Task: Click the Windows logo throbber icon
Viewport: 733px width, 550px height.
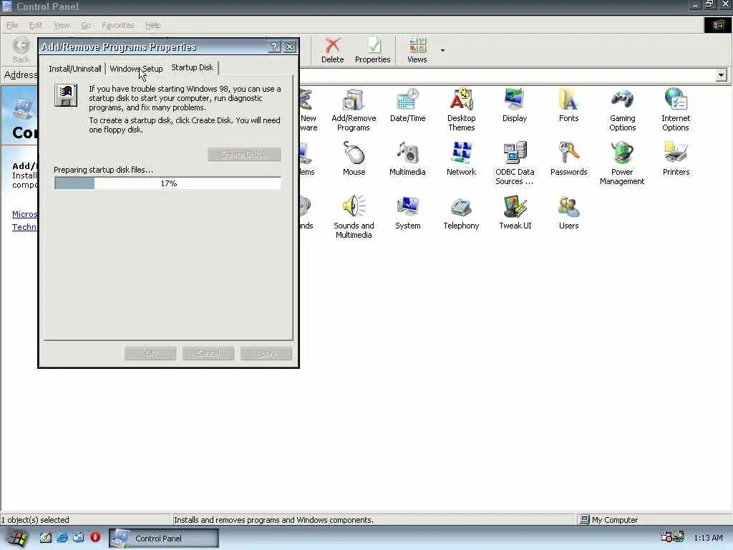Action: point(717,25)
